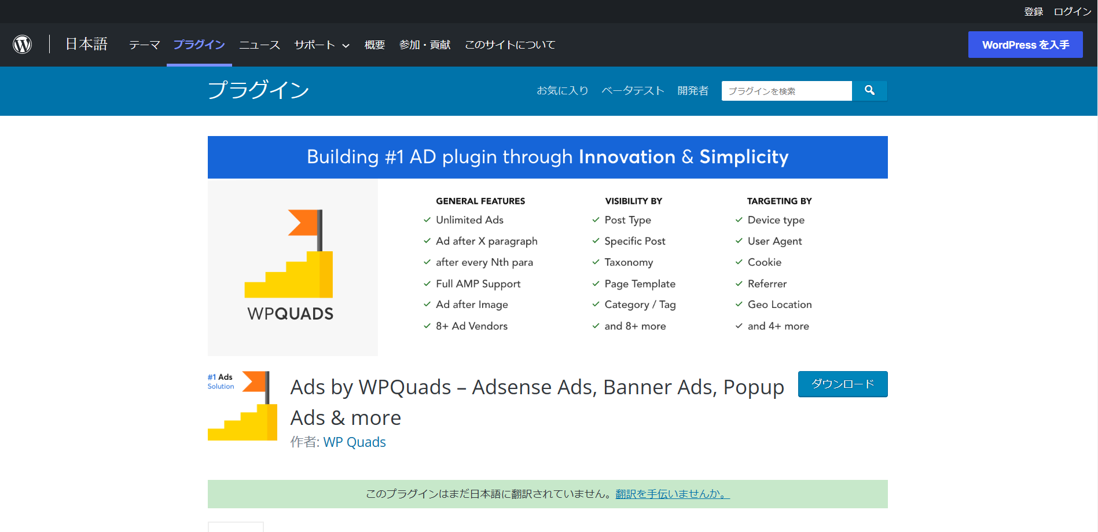Viewport: 1098px width, 532px height.
Task: Click the 'and 4+ more' text
Action: pos(778,326)
